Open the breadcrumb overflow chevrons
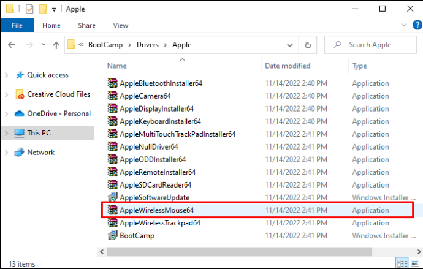 coord(81,45)
